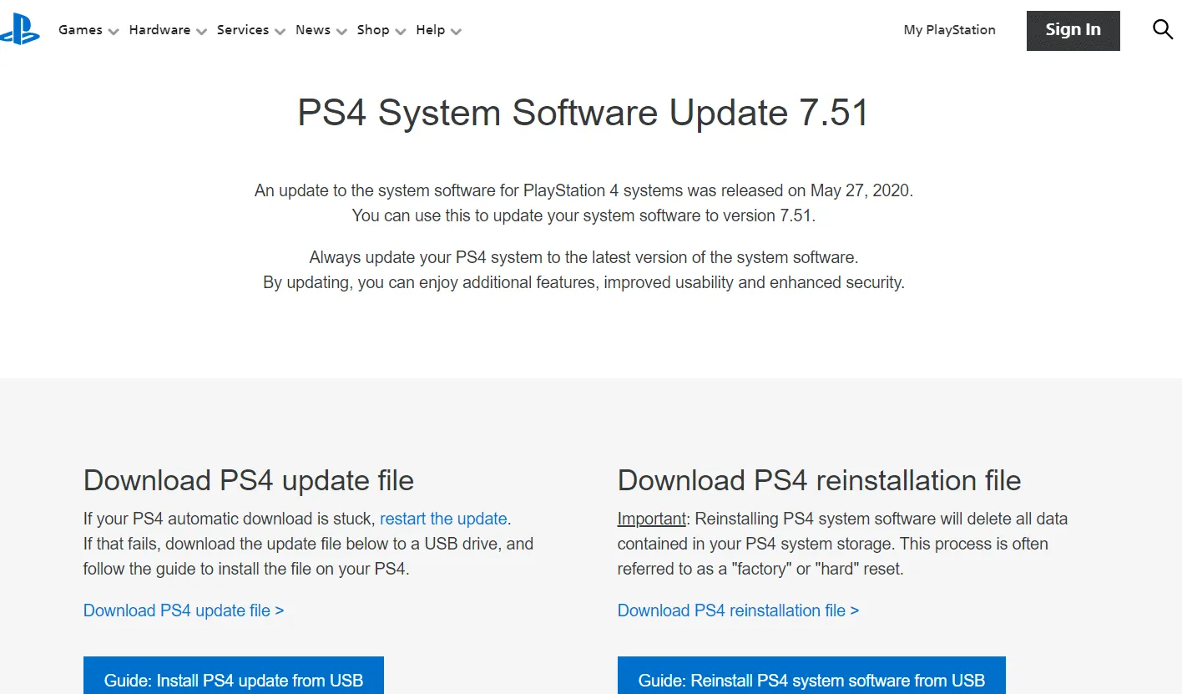Follow the 'restart the update' link
This screenshot has height=694, width=1182.
tap(443, 519)
